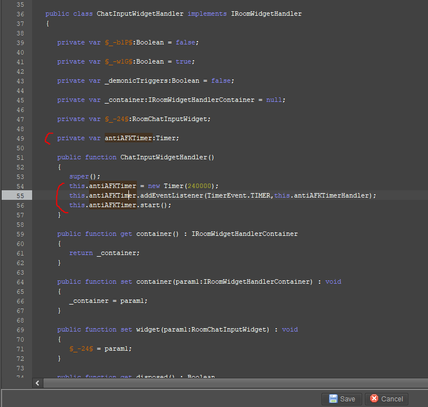
Task: Click constructor name ChatInputWidgetHandler() on line 51
Action: click(167, 158)
